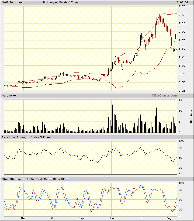Click the Mar label on the time axis
The width and height of the screenshot is (194, 221).
[x=23, y=218]
